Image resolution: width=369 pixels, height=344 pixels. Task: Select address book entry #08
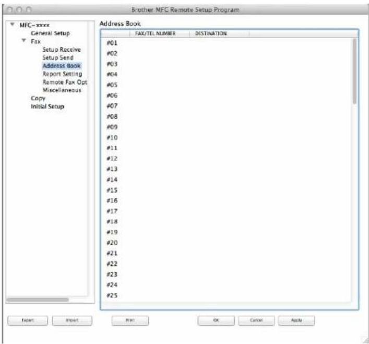pyautogui.click(x=225, y=116)
